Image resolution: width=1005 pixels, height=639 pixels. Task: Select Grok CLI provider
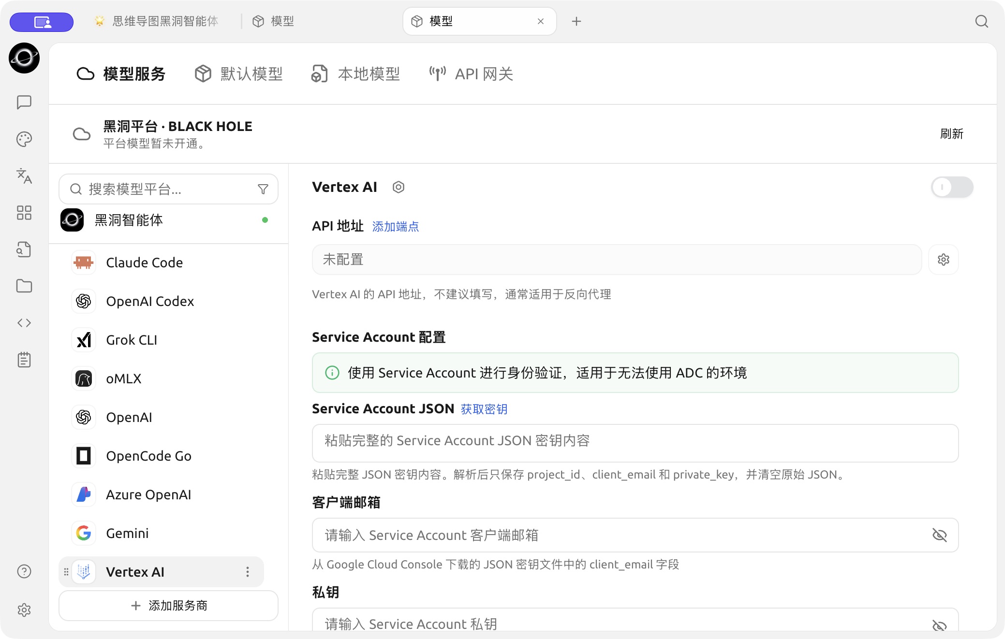coord(162,340)
